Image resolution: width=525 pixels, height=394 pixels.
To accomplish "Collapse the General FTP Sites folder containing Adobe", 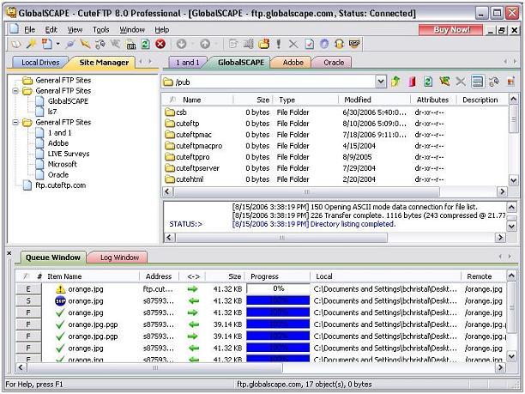I will coord(16,123).
